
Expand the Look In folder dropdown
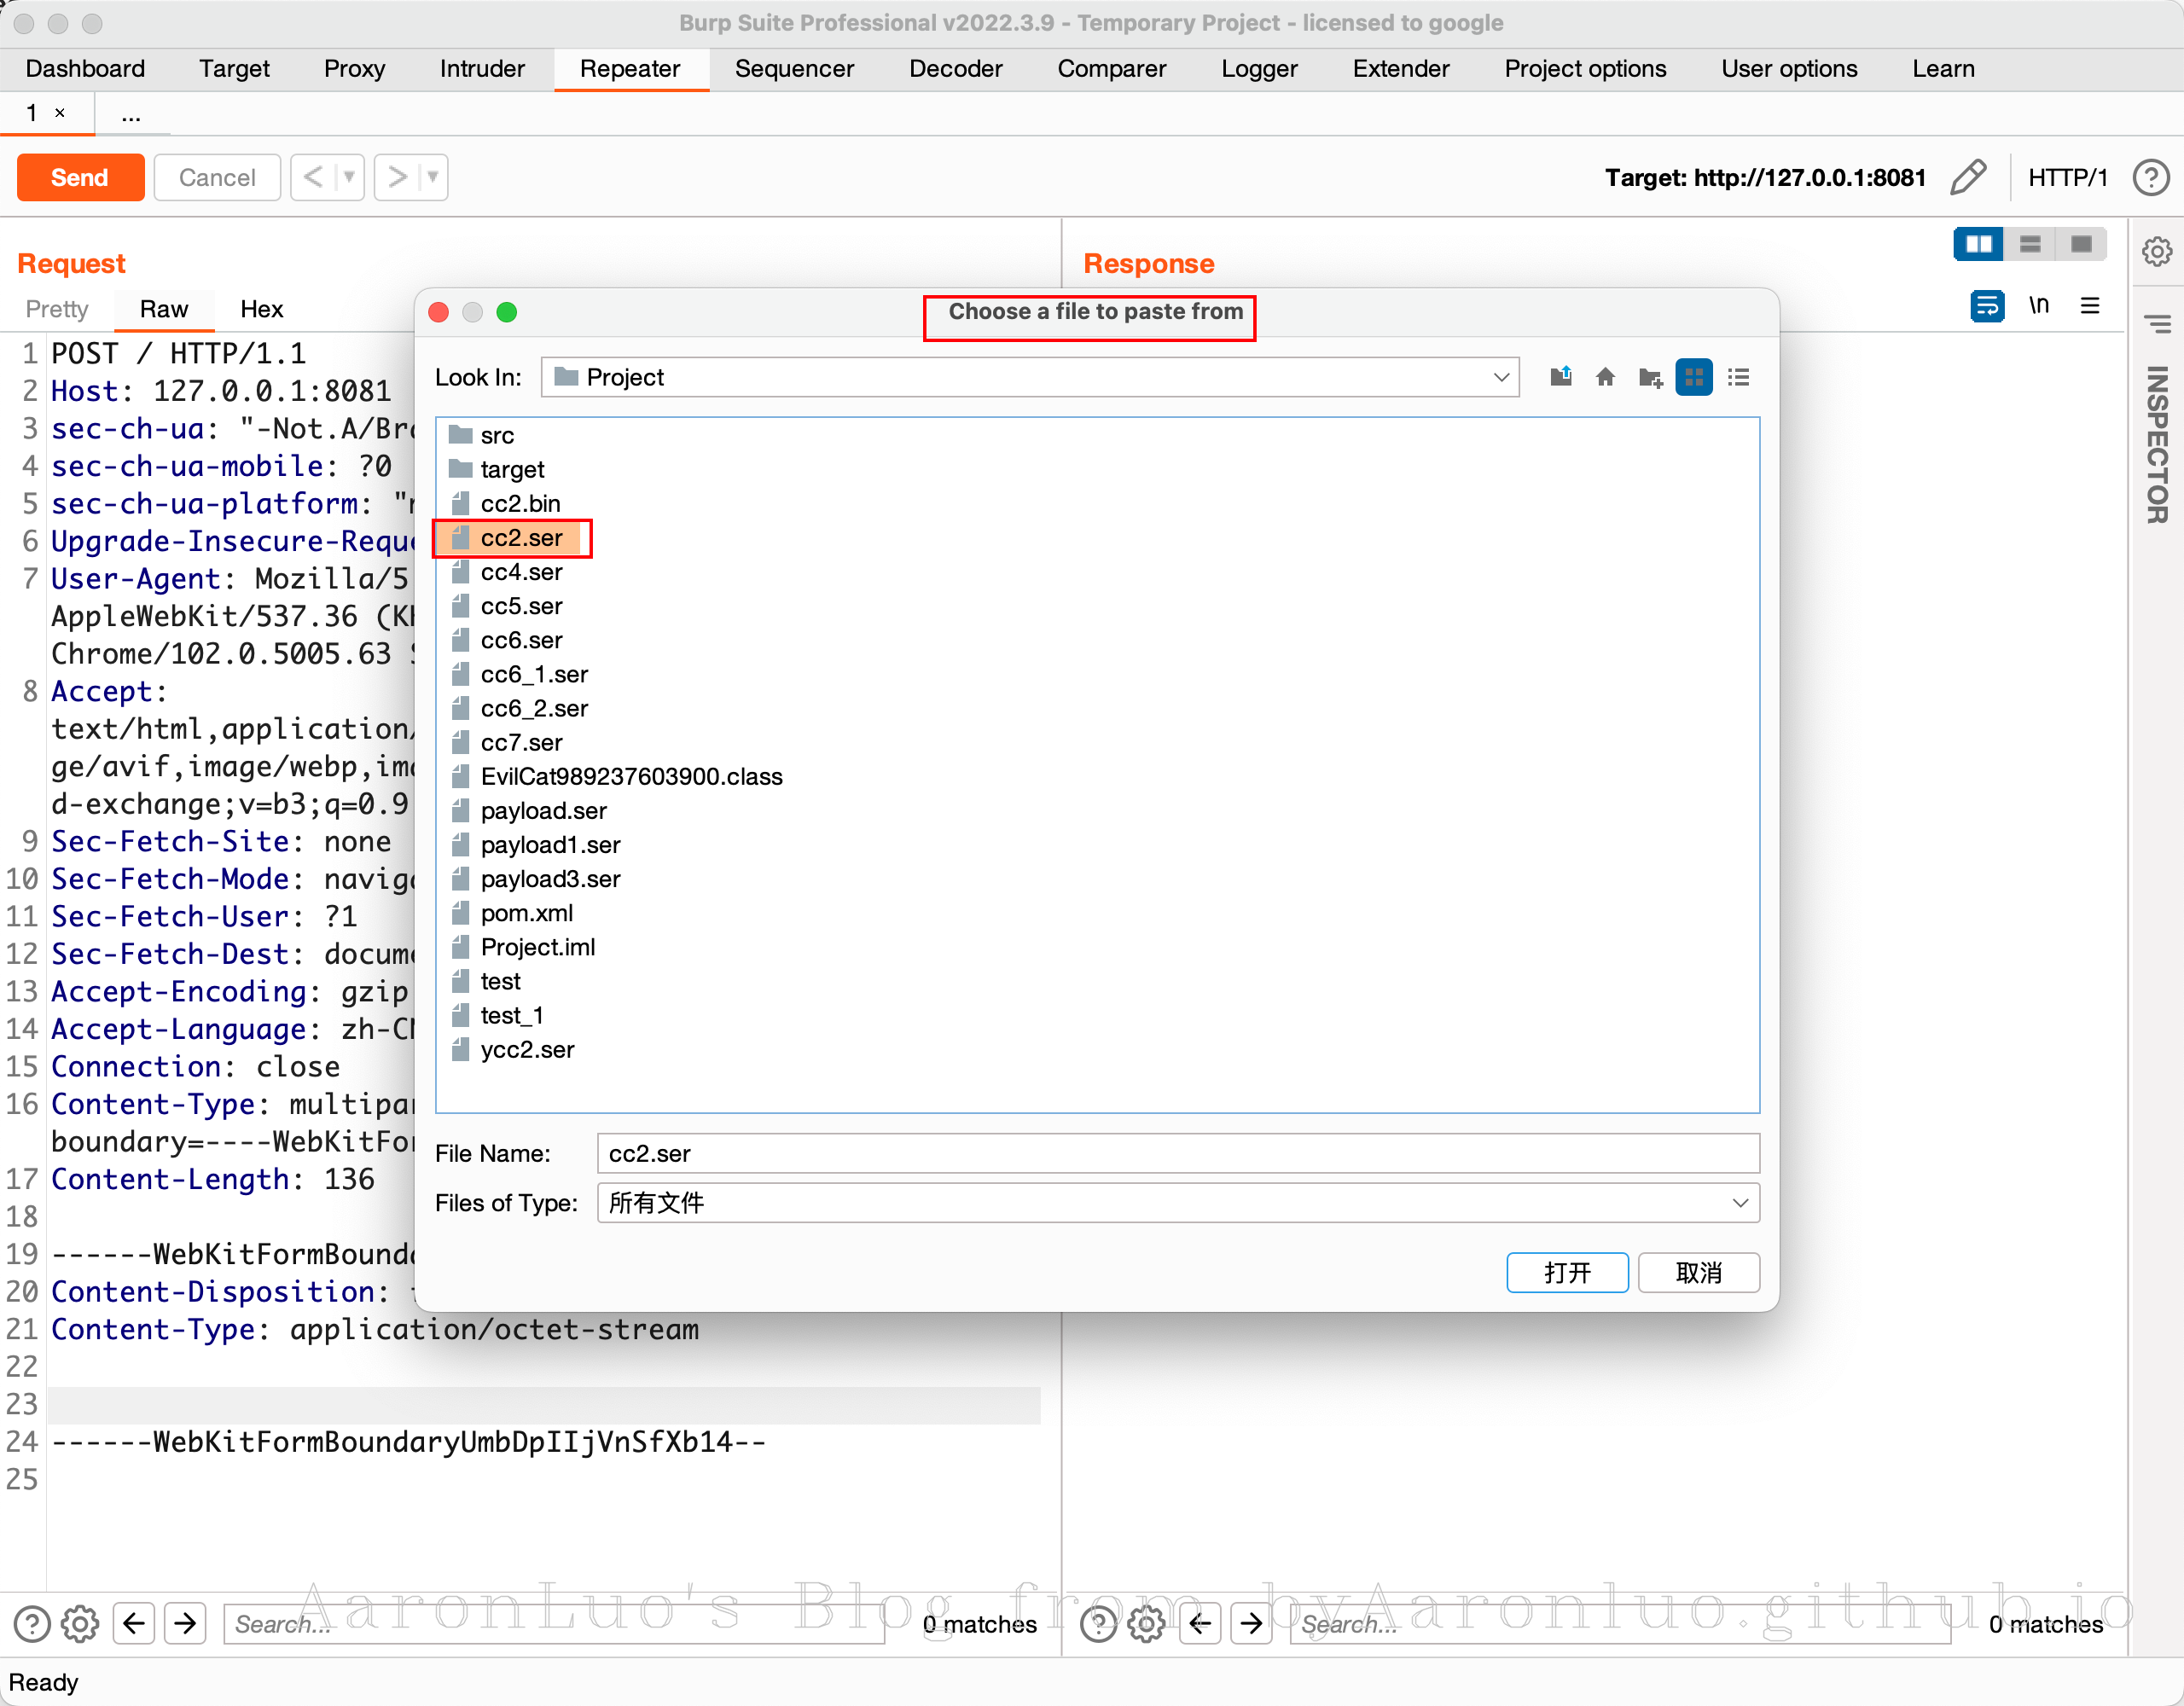pyautogui.click(x=1500, y=377)
